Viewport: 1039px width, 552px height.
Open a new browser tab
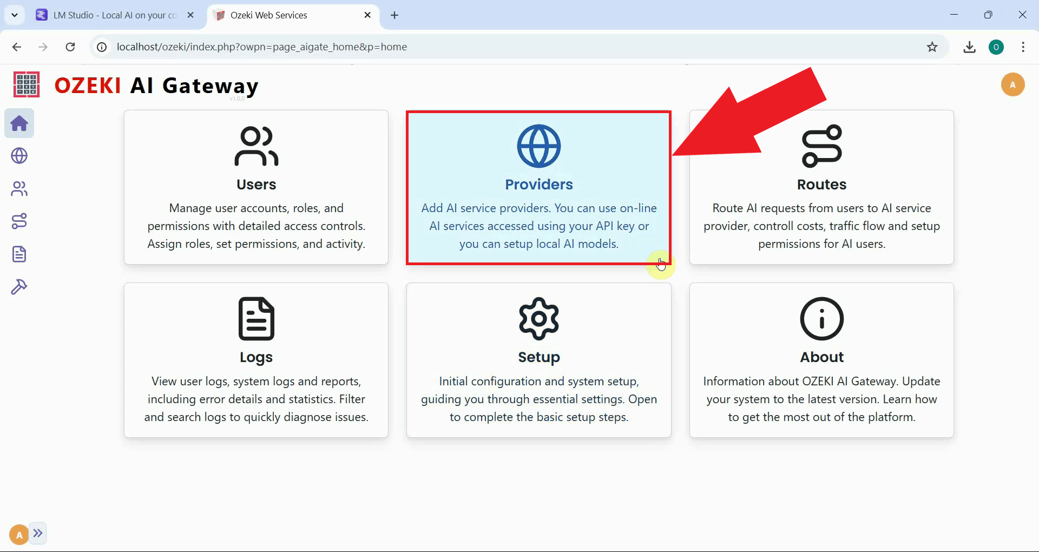tap(394, 16)
